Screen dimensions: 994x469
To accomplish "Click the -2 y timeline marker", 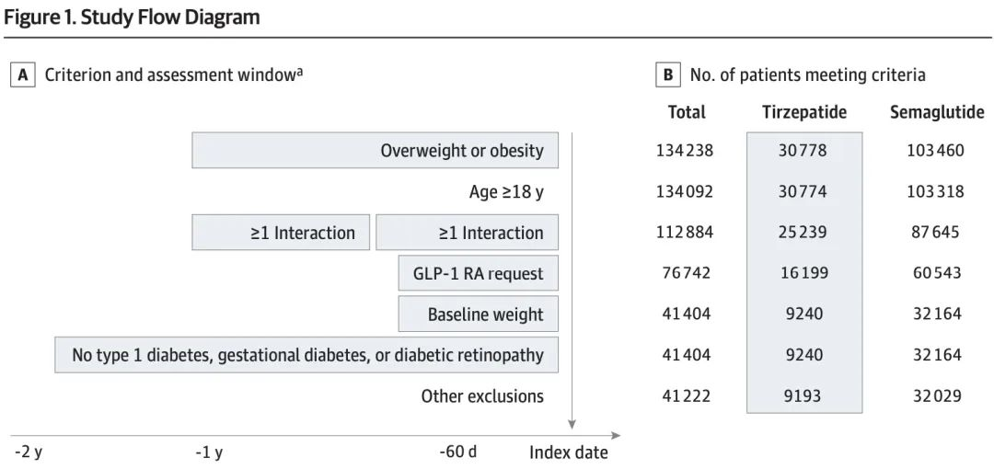I will click(28, 452).
